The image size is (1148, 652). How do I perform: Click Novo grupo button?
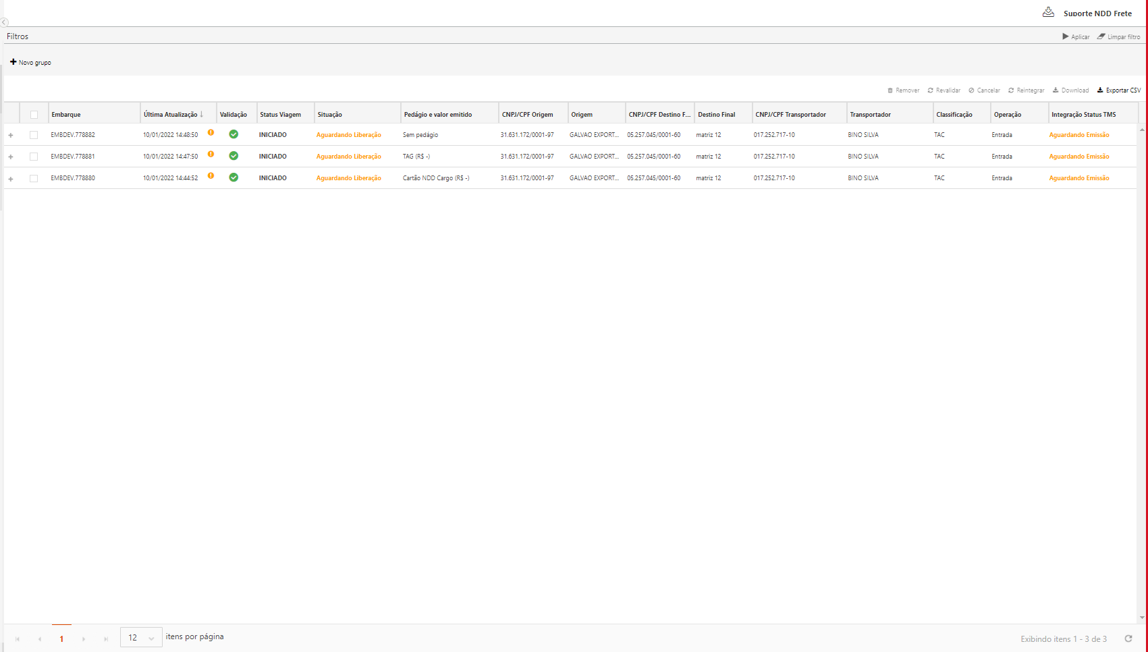[x=30, y=62]
